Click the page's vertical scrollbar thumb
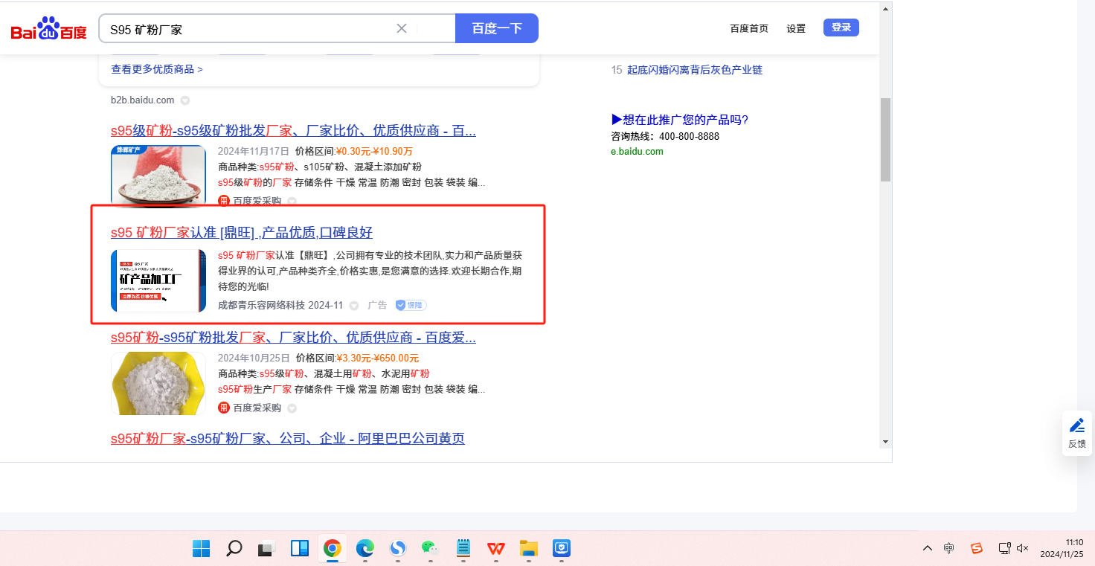The width and height of the screenshot is (1095, 566). (x=885, y=139)
